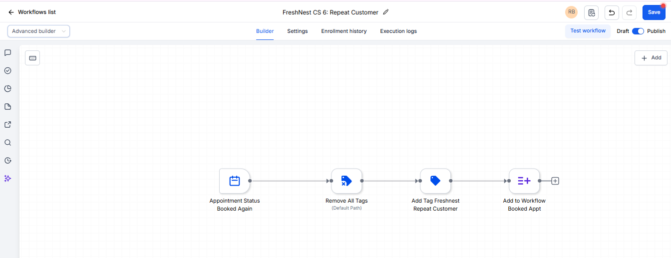Click the "(Default Path)" label

pyautogui.click(x=346, y=208)
